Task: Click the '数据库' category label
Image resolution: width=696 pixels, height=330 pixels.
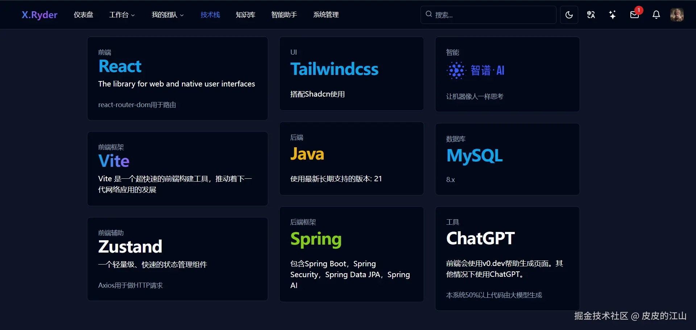Action: click(x=456, y=139)
